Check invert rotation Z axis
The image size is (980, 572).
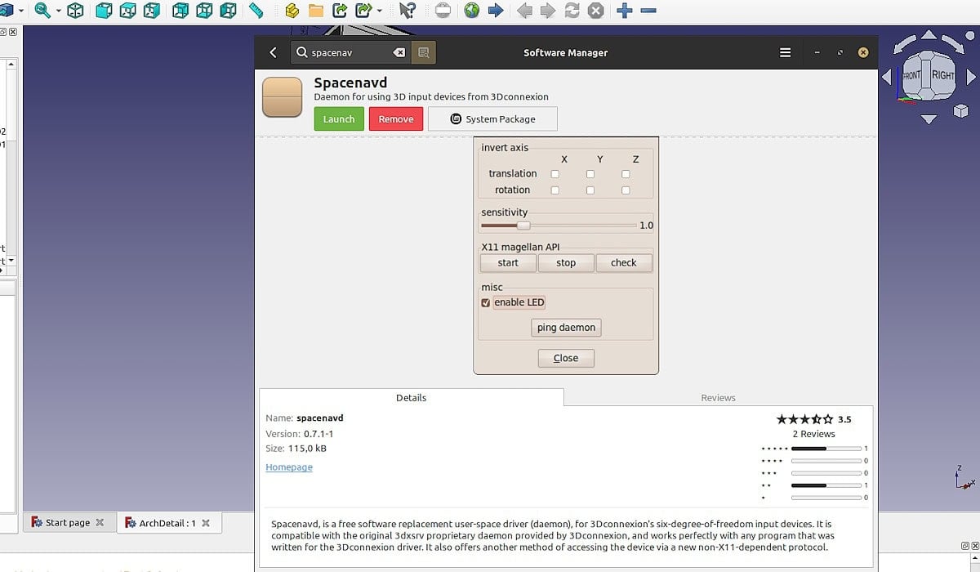coord(626,190)
